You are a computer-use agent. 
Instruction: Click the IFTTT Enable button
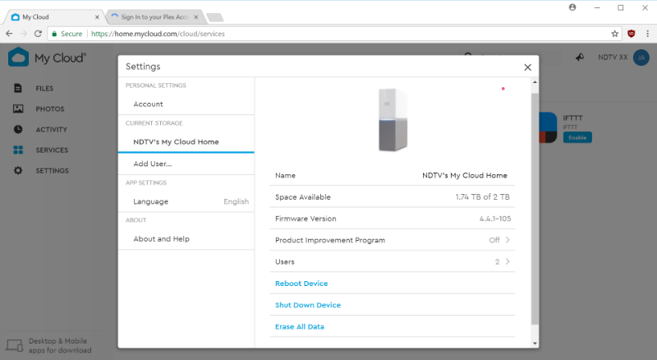pyautogui.click(x=577, y=137)
